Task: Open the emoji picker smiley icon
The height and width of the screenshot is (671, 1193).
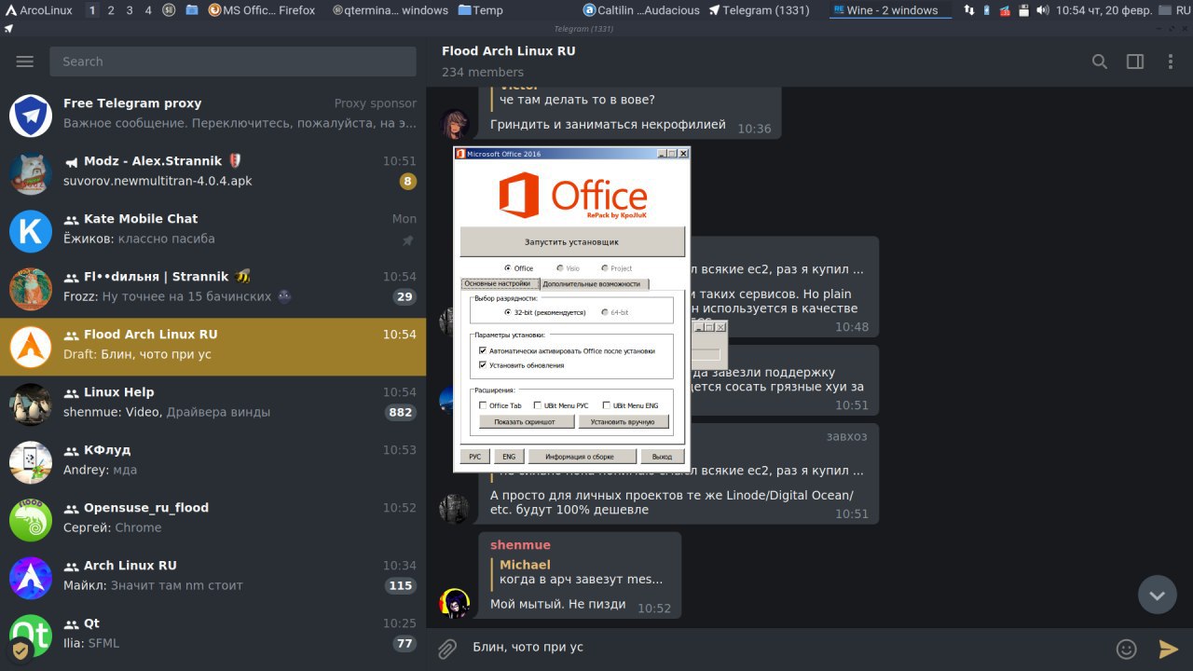Action: (x=1127, y=649)
